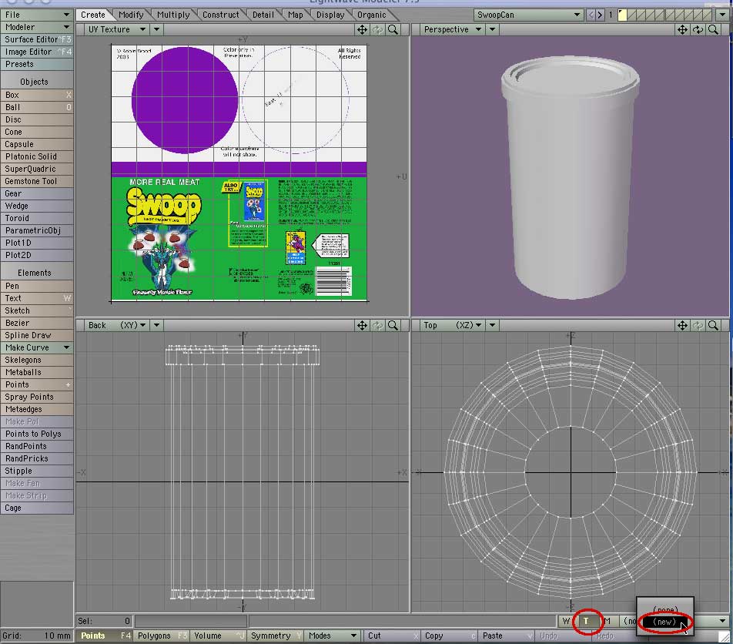Viewport: 733px width, 644px height.
Task: Select the highlighted layer 1 slot
Action: click(622, 15)
